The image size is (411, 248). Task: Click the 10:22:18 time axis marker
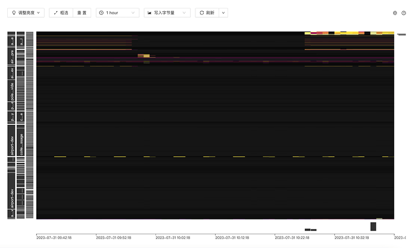tap(292, 237)
